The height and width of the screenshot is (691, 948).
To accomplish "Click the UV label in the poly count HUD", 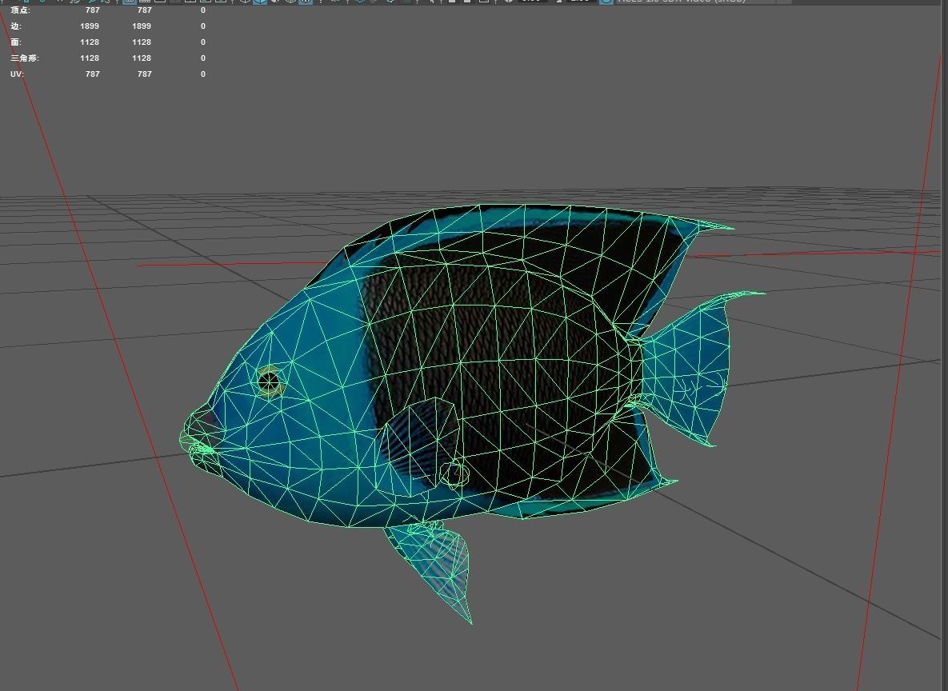I will pos(16,74).
